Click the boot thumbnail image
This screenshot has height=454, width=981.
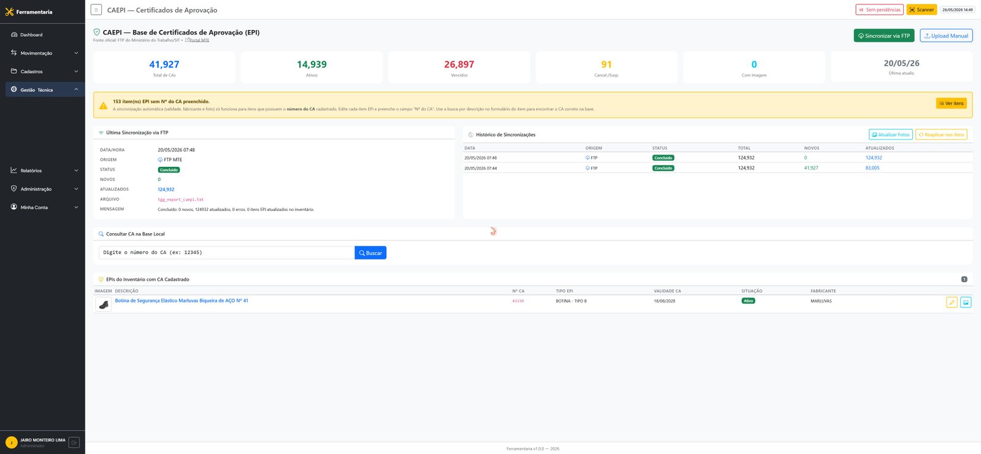pos(104,304)
